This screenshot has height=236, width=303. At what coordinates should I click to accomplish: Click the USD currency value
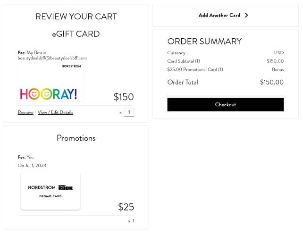click(278, 53)
